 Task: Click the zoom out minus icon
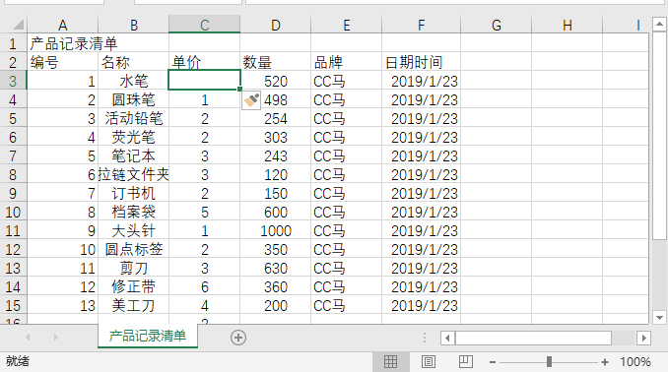coord(493,362)
